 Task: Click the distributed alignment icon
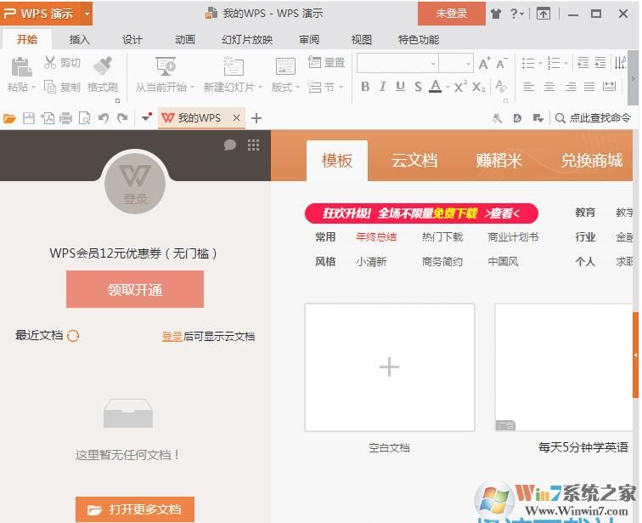(x=609, y=87)
